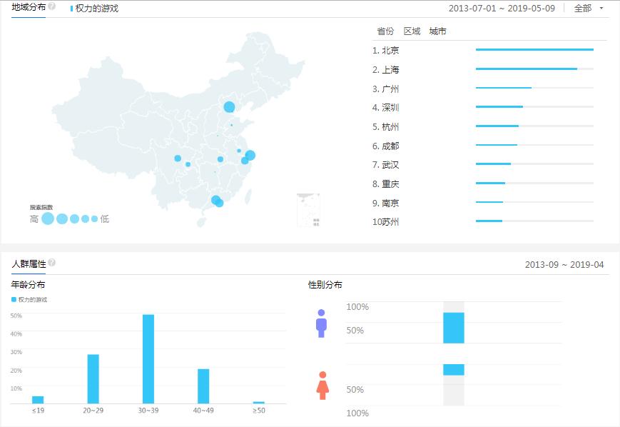Viewport: 620px width, 427px height.
Task: Click the female figure icon
Action: (322, 386)
